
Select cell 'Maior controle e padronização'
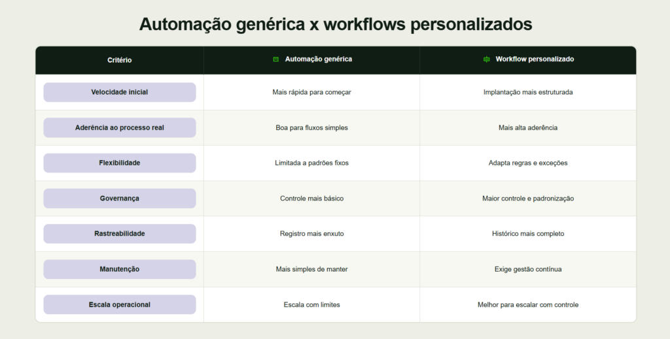[528, 199]
